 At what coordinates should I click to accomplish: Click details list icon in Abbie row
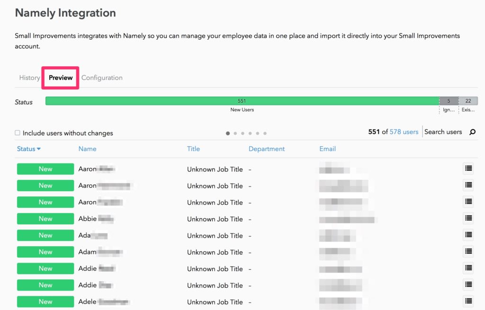click(x=468, y=218)
